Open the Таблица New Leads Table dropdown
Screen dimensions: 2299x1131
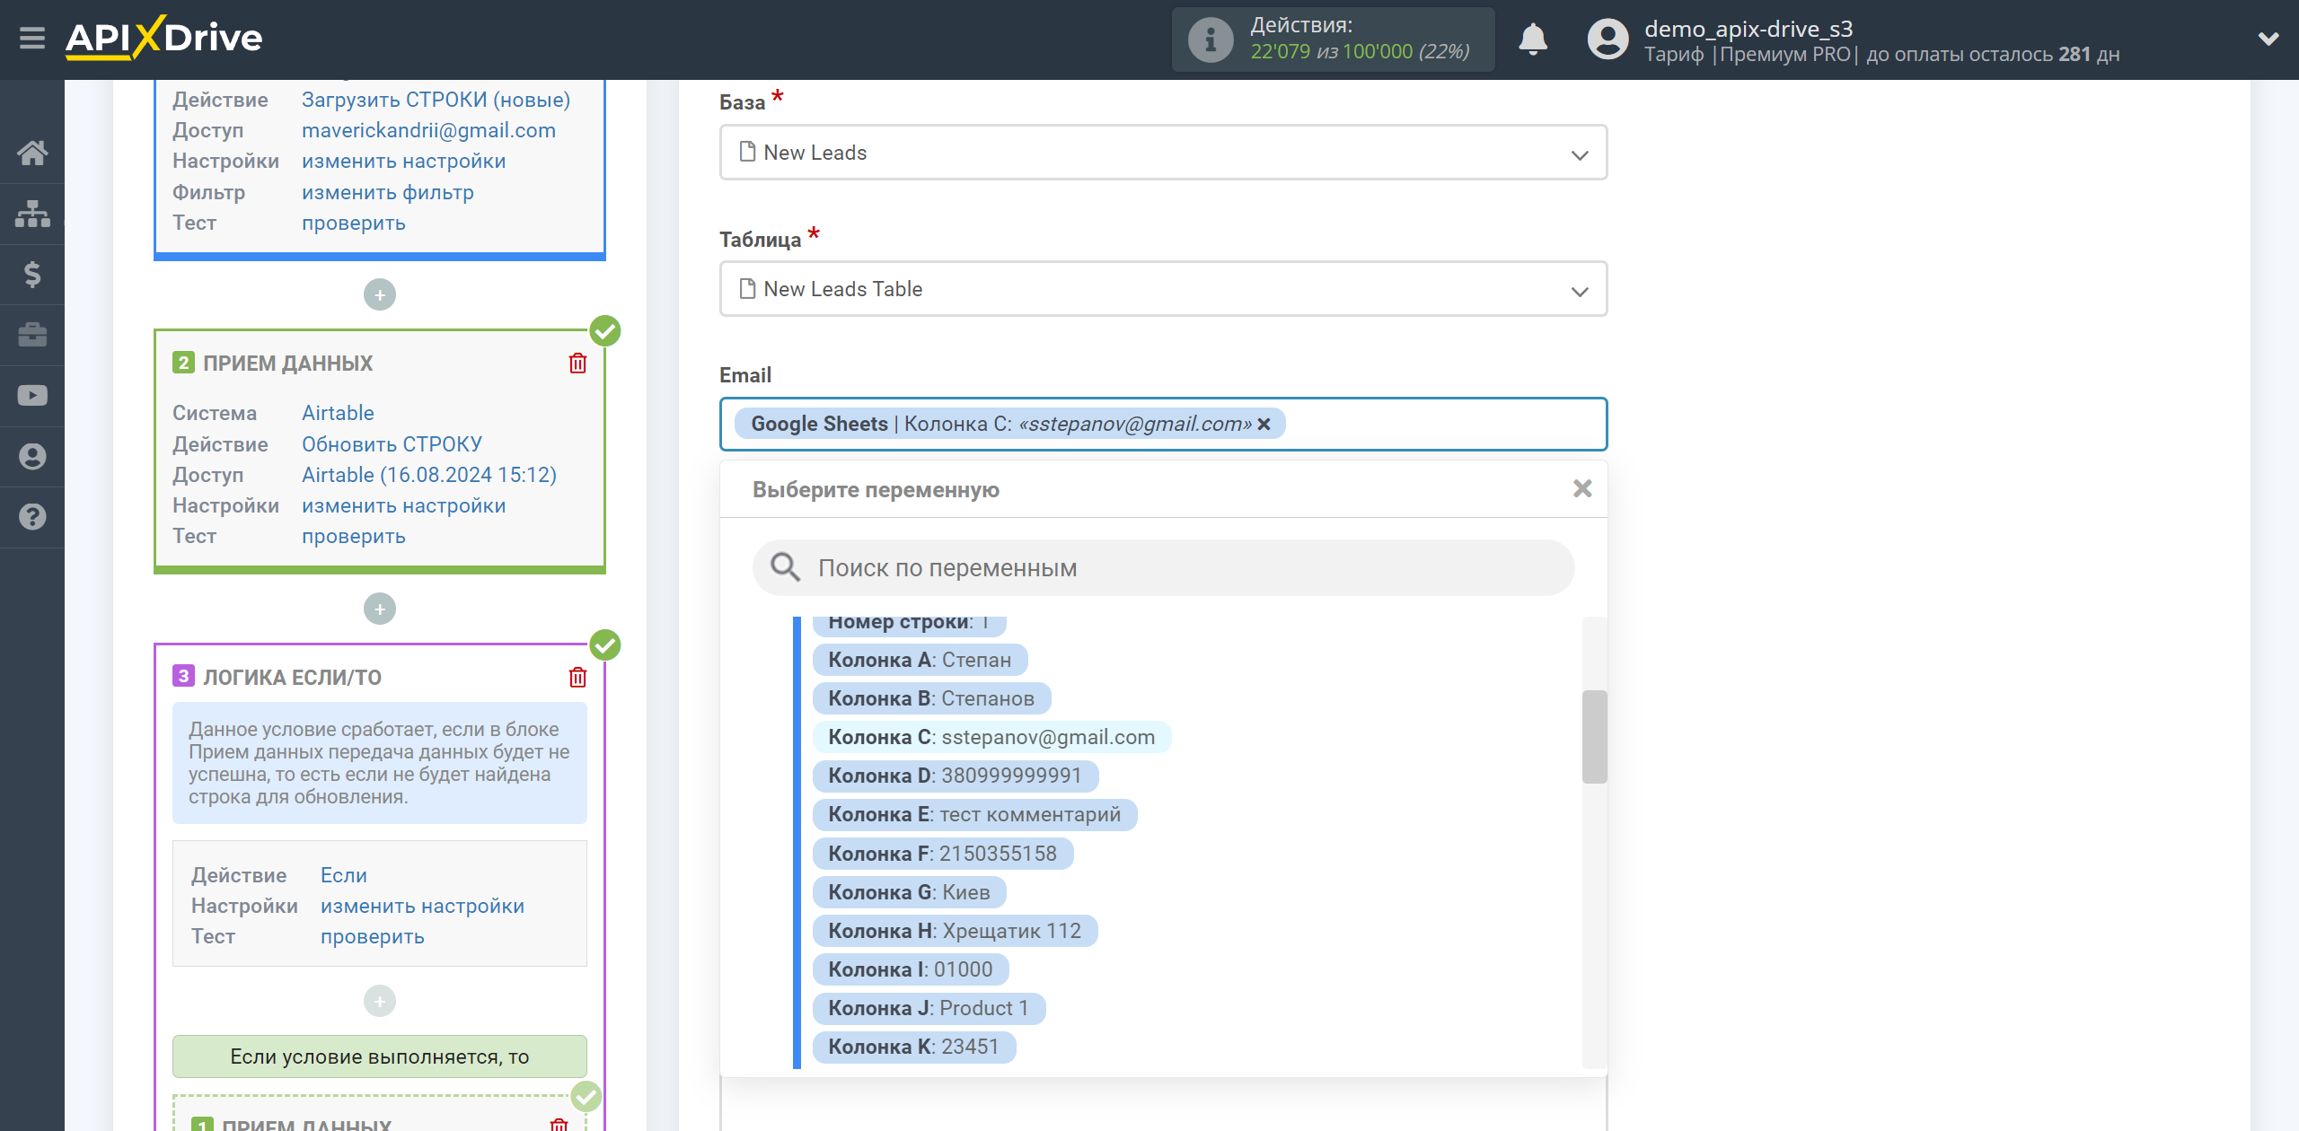(x=1163, y=289)
